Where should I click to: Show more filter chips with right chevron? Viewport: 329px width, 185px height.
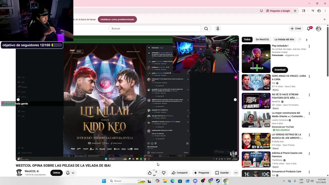306,40
